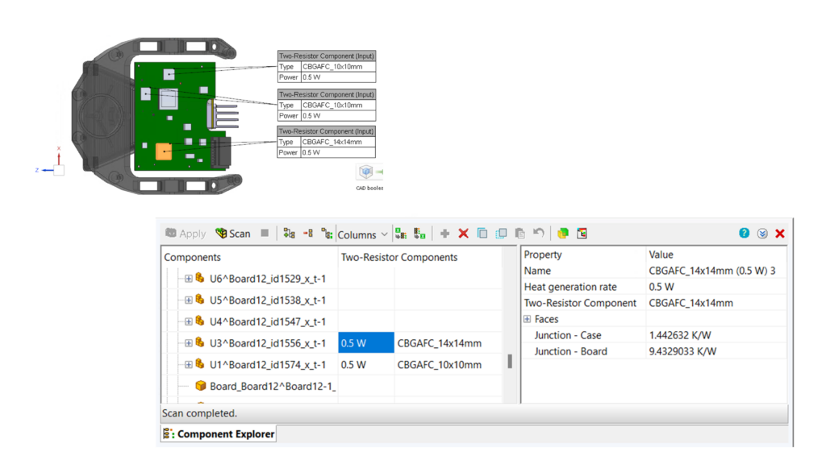Click the Junction - Case property label
The height and width of the screenshot is (464, 826).
click(x=568, y=335)
